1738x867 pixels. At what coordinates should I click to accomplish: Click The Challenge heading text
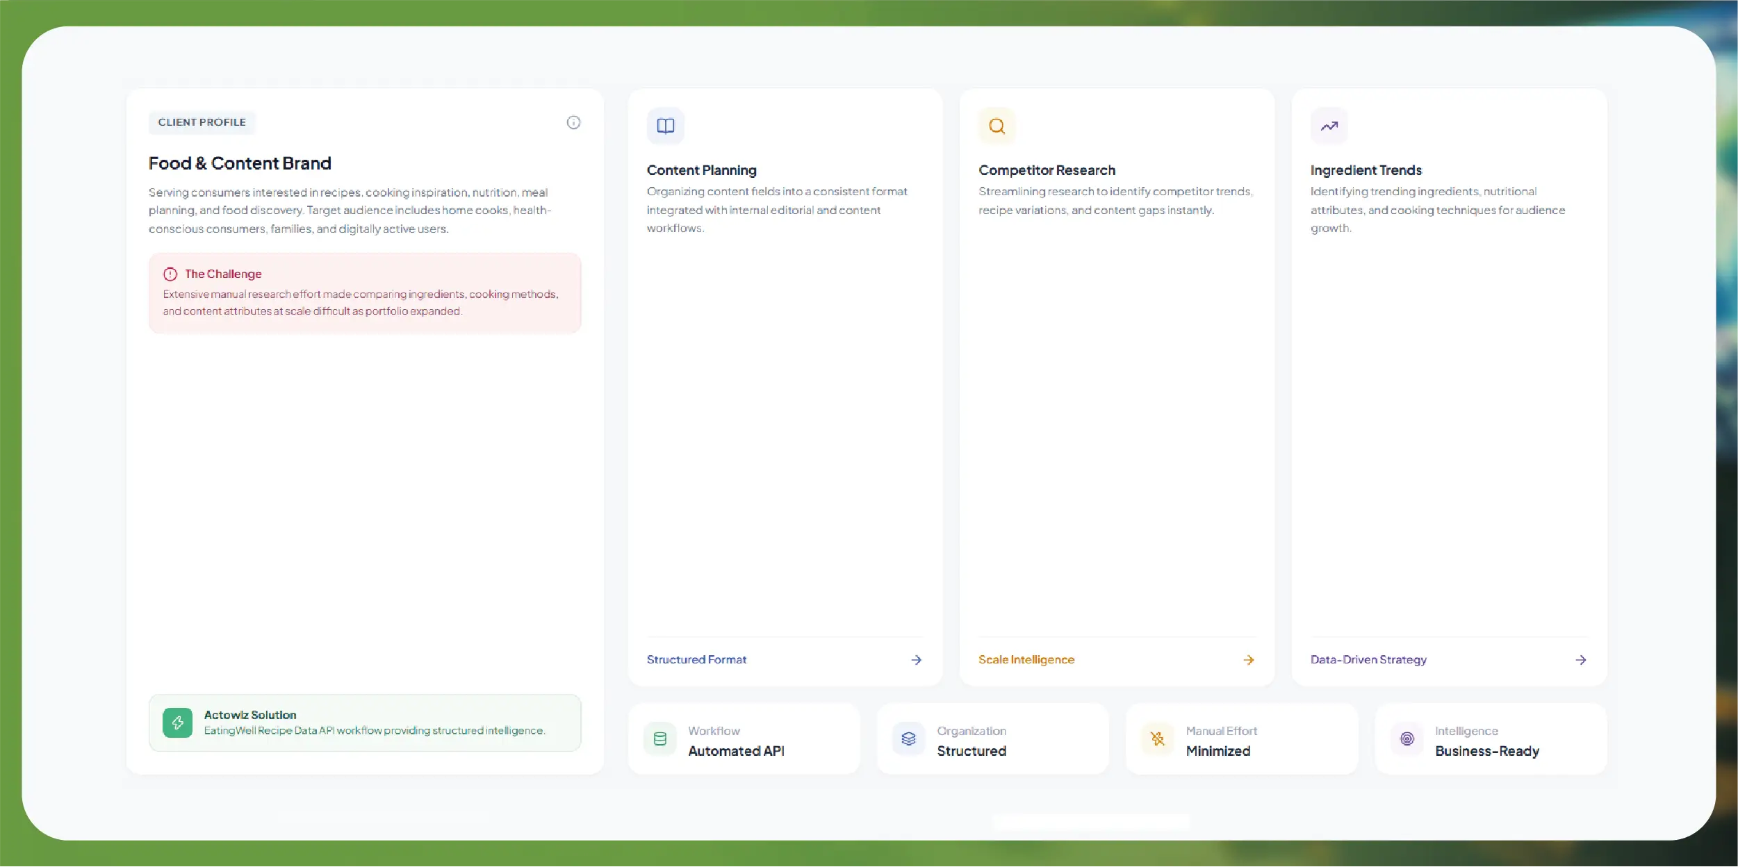(223, 274)
